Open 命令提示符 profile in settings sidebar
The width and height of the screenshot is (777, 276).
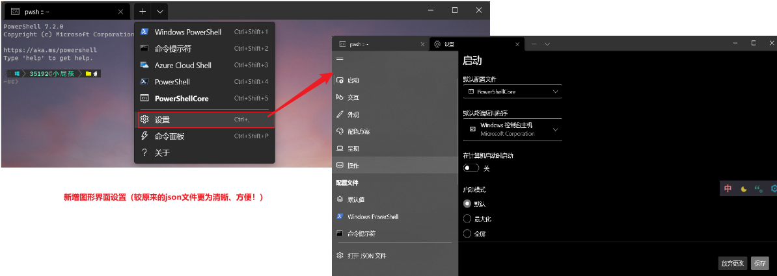tap(395, 233)
